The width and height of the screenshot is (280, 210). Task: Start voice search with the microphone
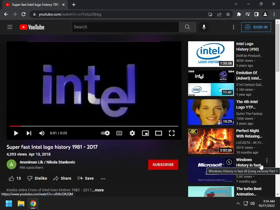[x=204, y=27]
